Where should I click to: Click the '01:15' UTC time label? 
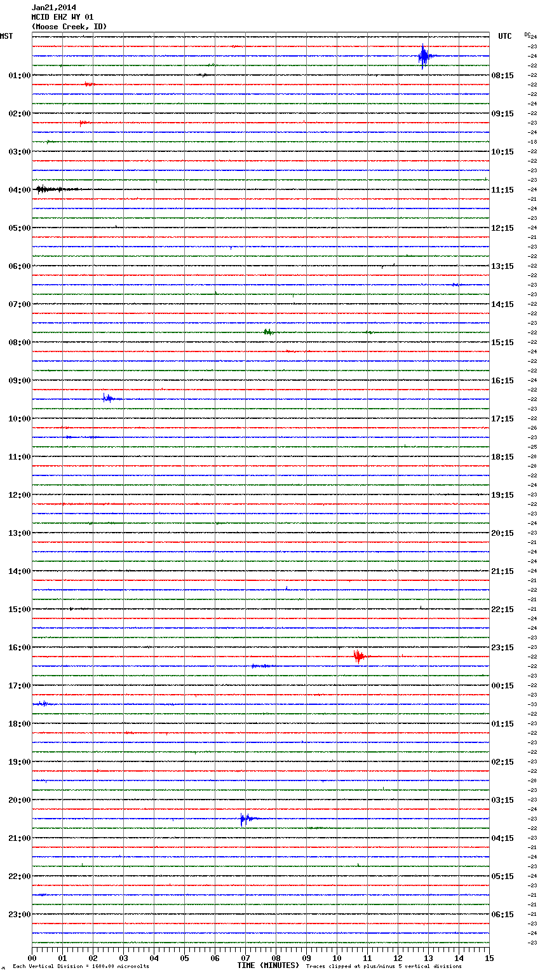pos(503,723)
